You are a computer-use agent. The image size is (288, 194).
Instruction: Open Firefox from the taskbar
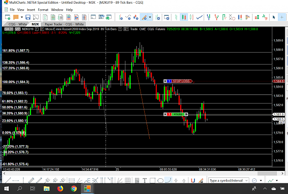[60, 188]
